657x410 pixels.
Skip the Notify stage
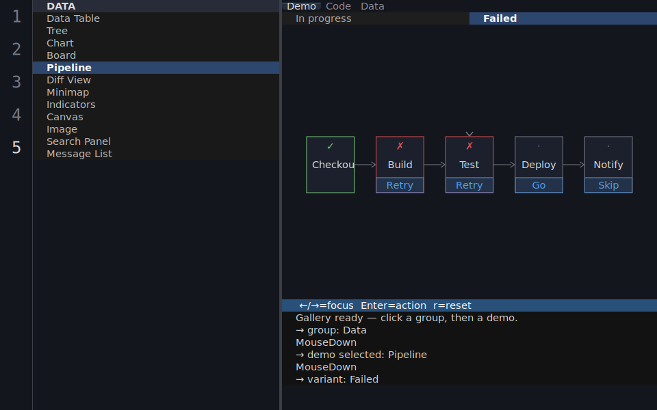point(608,185)
